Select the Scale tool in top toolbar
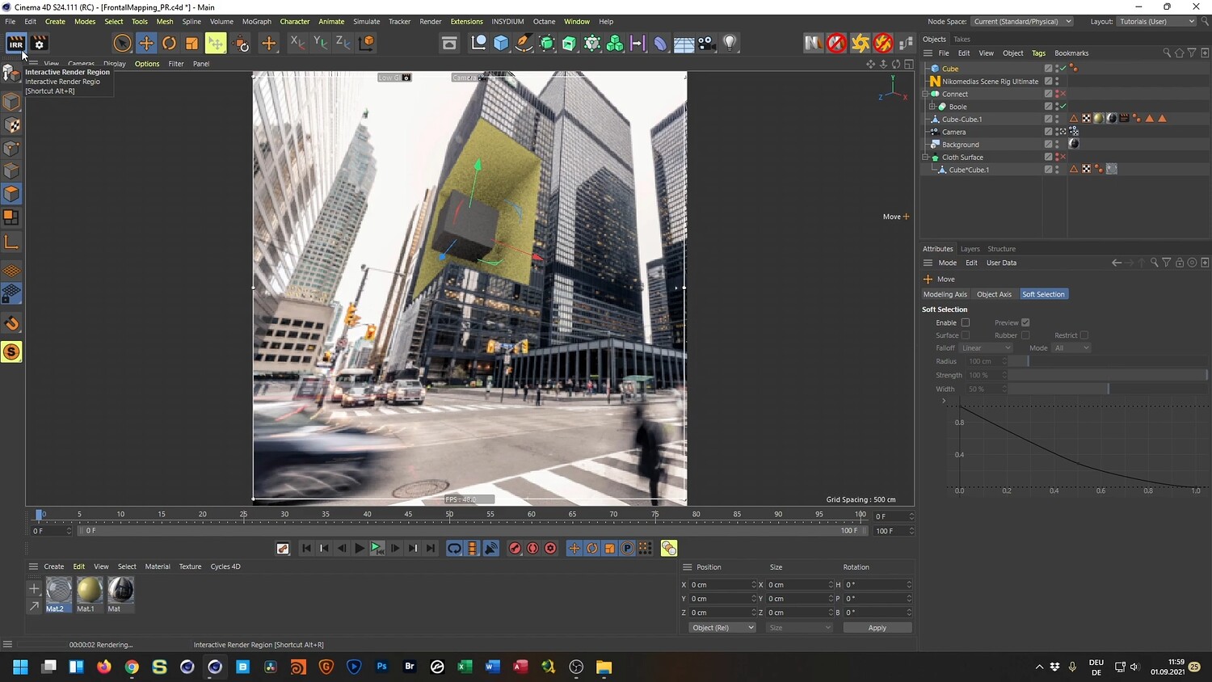Screen dimensions: 1212x682 pos(191,44)
